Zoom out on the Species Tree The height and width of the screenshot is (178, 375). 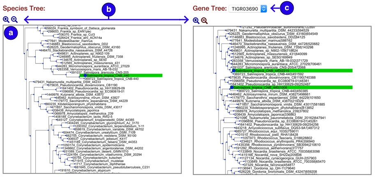coord(14,19)
